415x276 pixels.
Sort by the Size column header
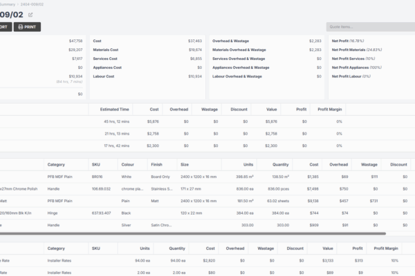pyautogui.click(x=185, y=164)
